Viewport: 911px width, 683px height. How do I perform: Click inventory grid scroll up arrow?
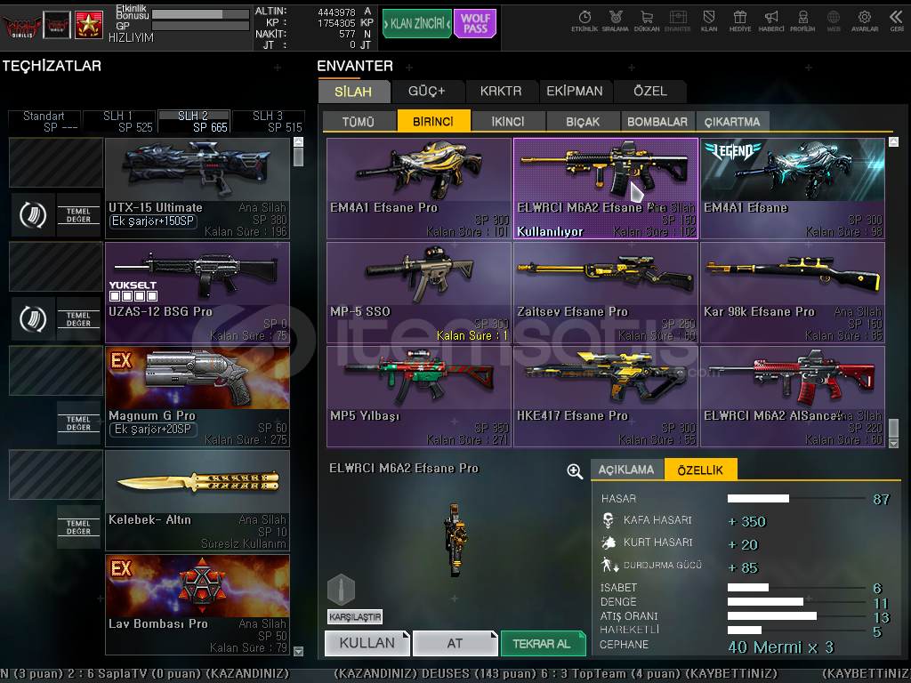point(893,141)
